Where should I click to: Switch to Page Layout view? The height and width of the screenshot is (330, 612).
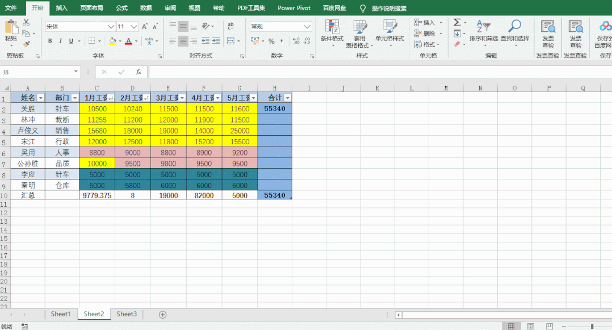pos(530,326)
